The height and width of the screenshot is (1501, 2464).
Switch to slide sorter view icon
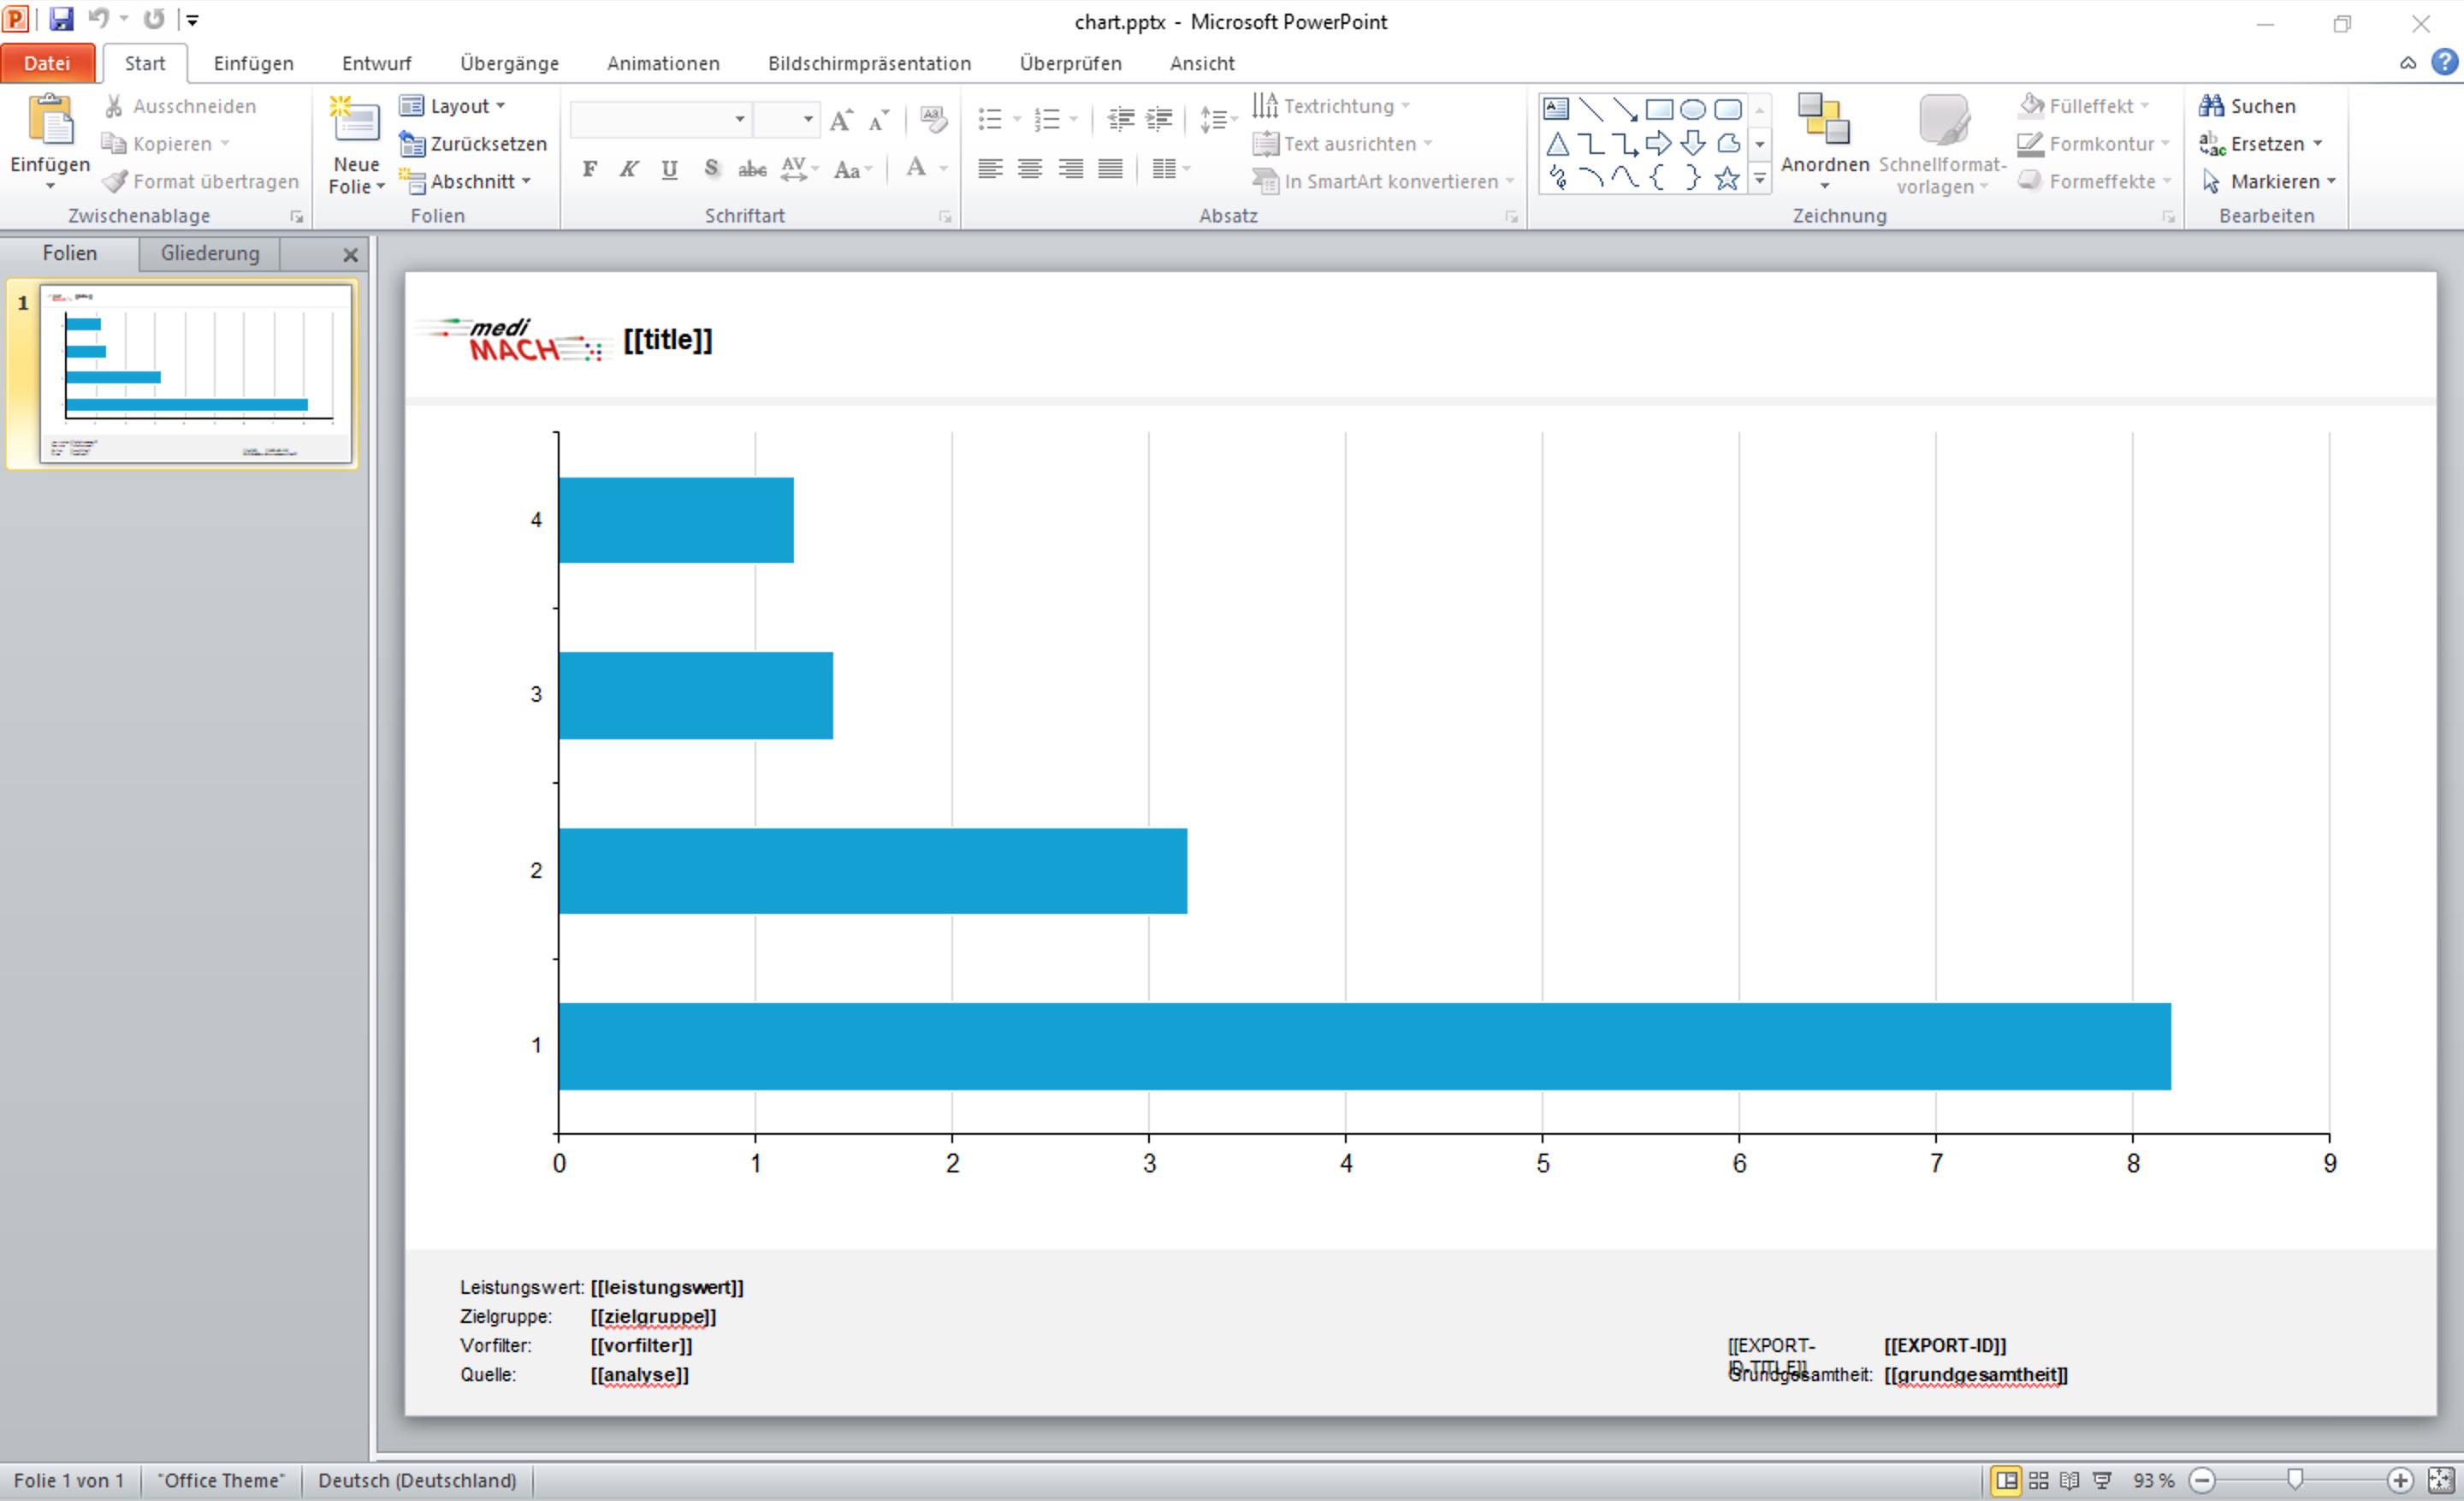(x=2039, y=1480)
